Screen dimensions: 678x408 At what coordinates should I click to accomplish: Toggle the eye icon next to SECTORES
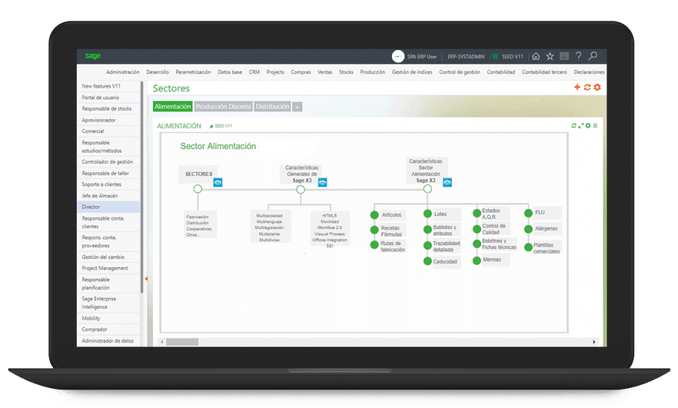(218, 183)
